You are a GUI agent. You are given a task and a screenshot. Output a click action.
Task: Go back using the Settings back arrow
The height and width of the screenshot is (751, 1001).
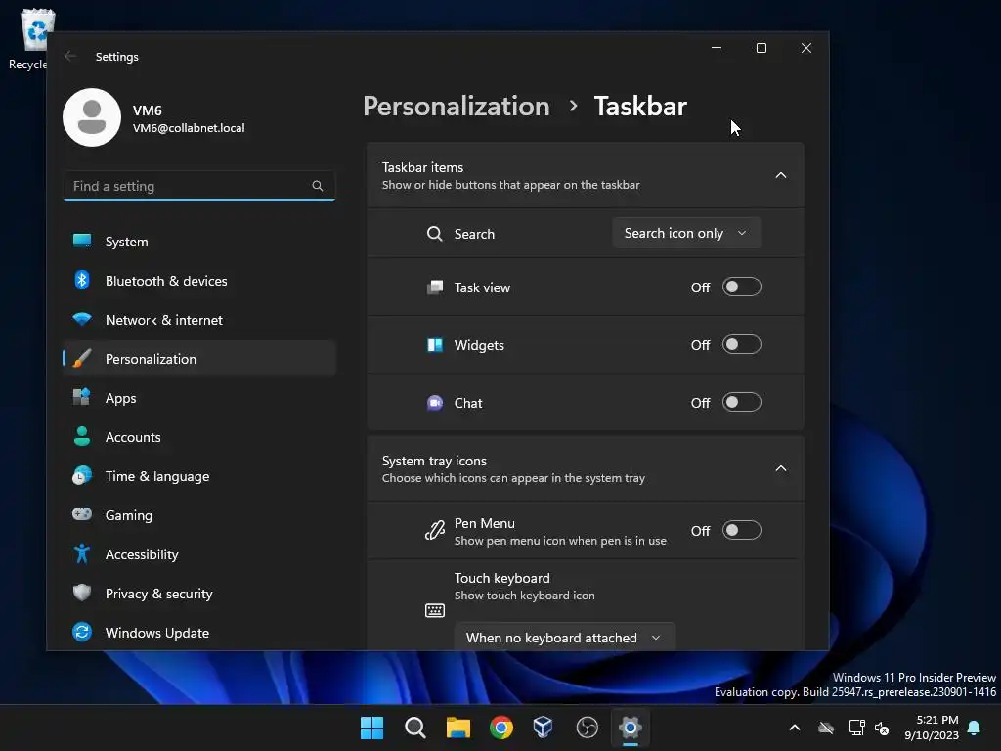pos(70,56)
